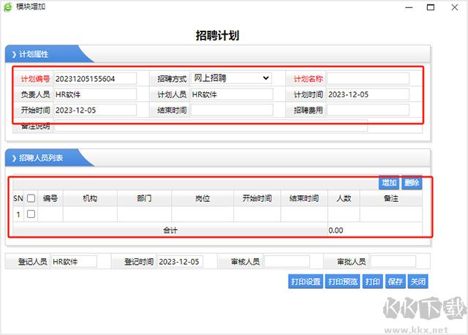Viewport: 468px width, 335px height.
Task: Click the 备注 column header
Action: pos(391,198)
